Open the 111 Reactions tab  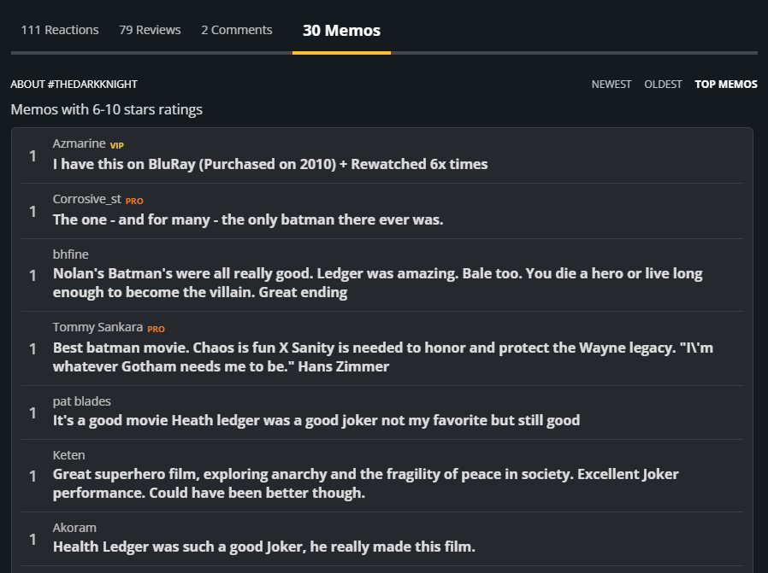[60, 30]
